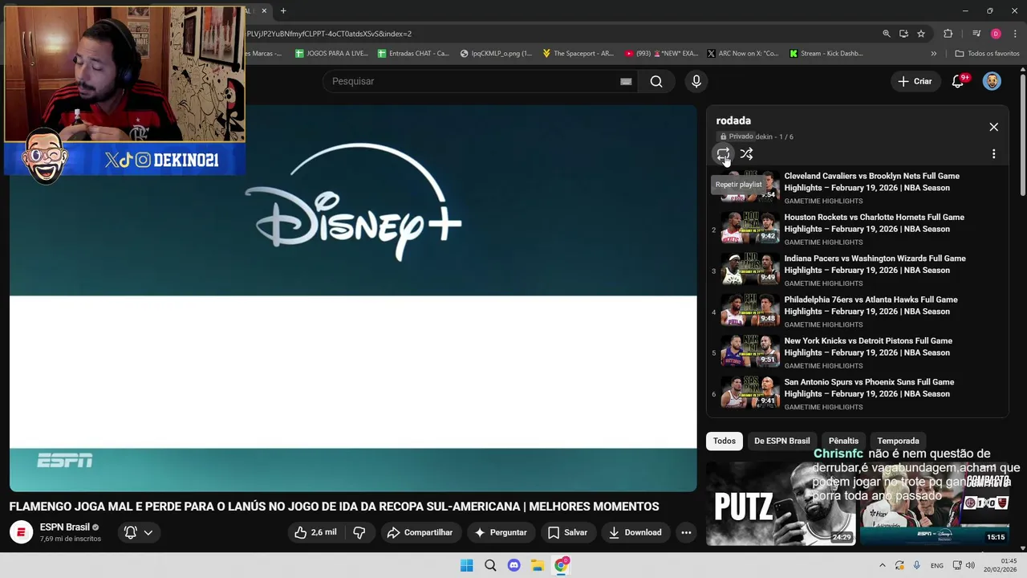Viewport: 1027px width, 578px height.
Task: Open the YouTube account avatar menu
Action: click(992, 81)
